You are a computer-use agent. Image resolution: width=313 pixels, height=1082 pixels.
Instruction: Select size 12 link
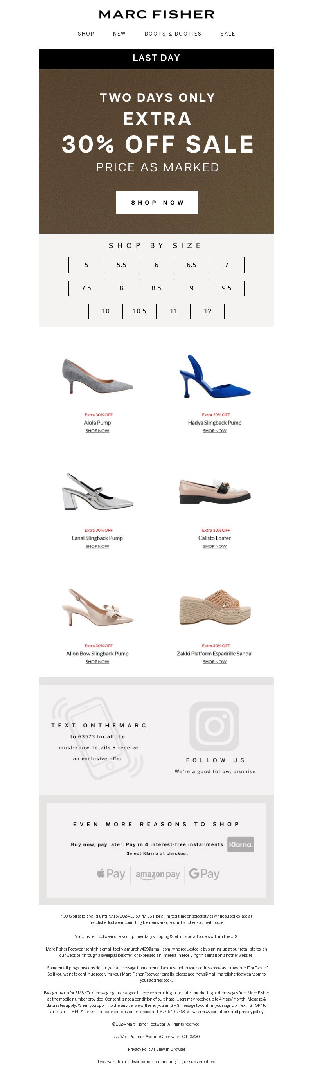[x=207, y=311]
